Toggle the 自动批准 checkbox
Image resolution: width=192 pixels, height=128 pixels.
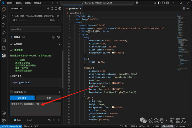pyautogui.click(x=11, y=92)
